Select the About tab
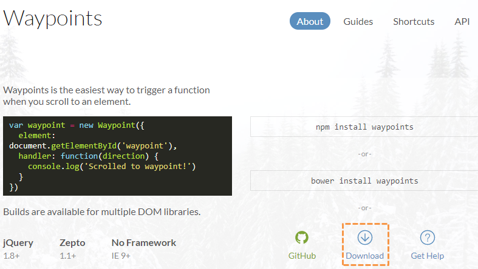 (x=310, y=21)
